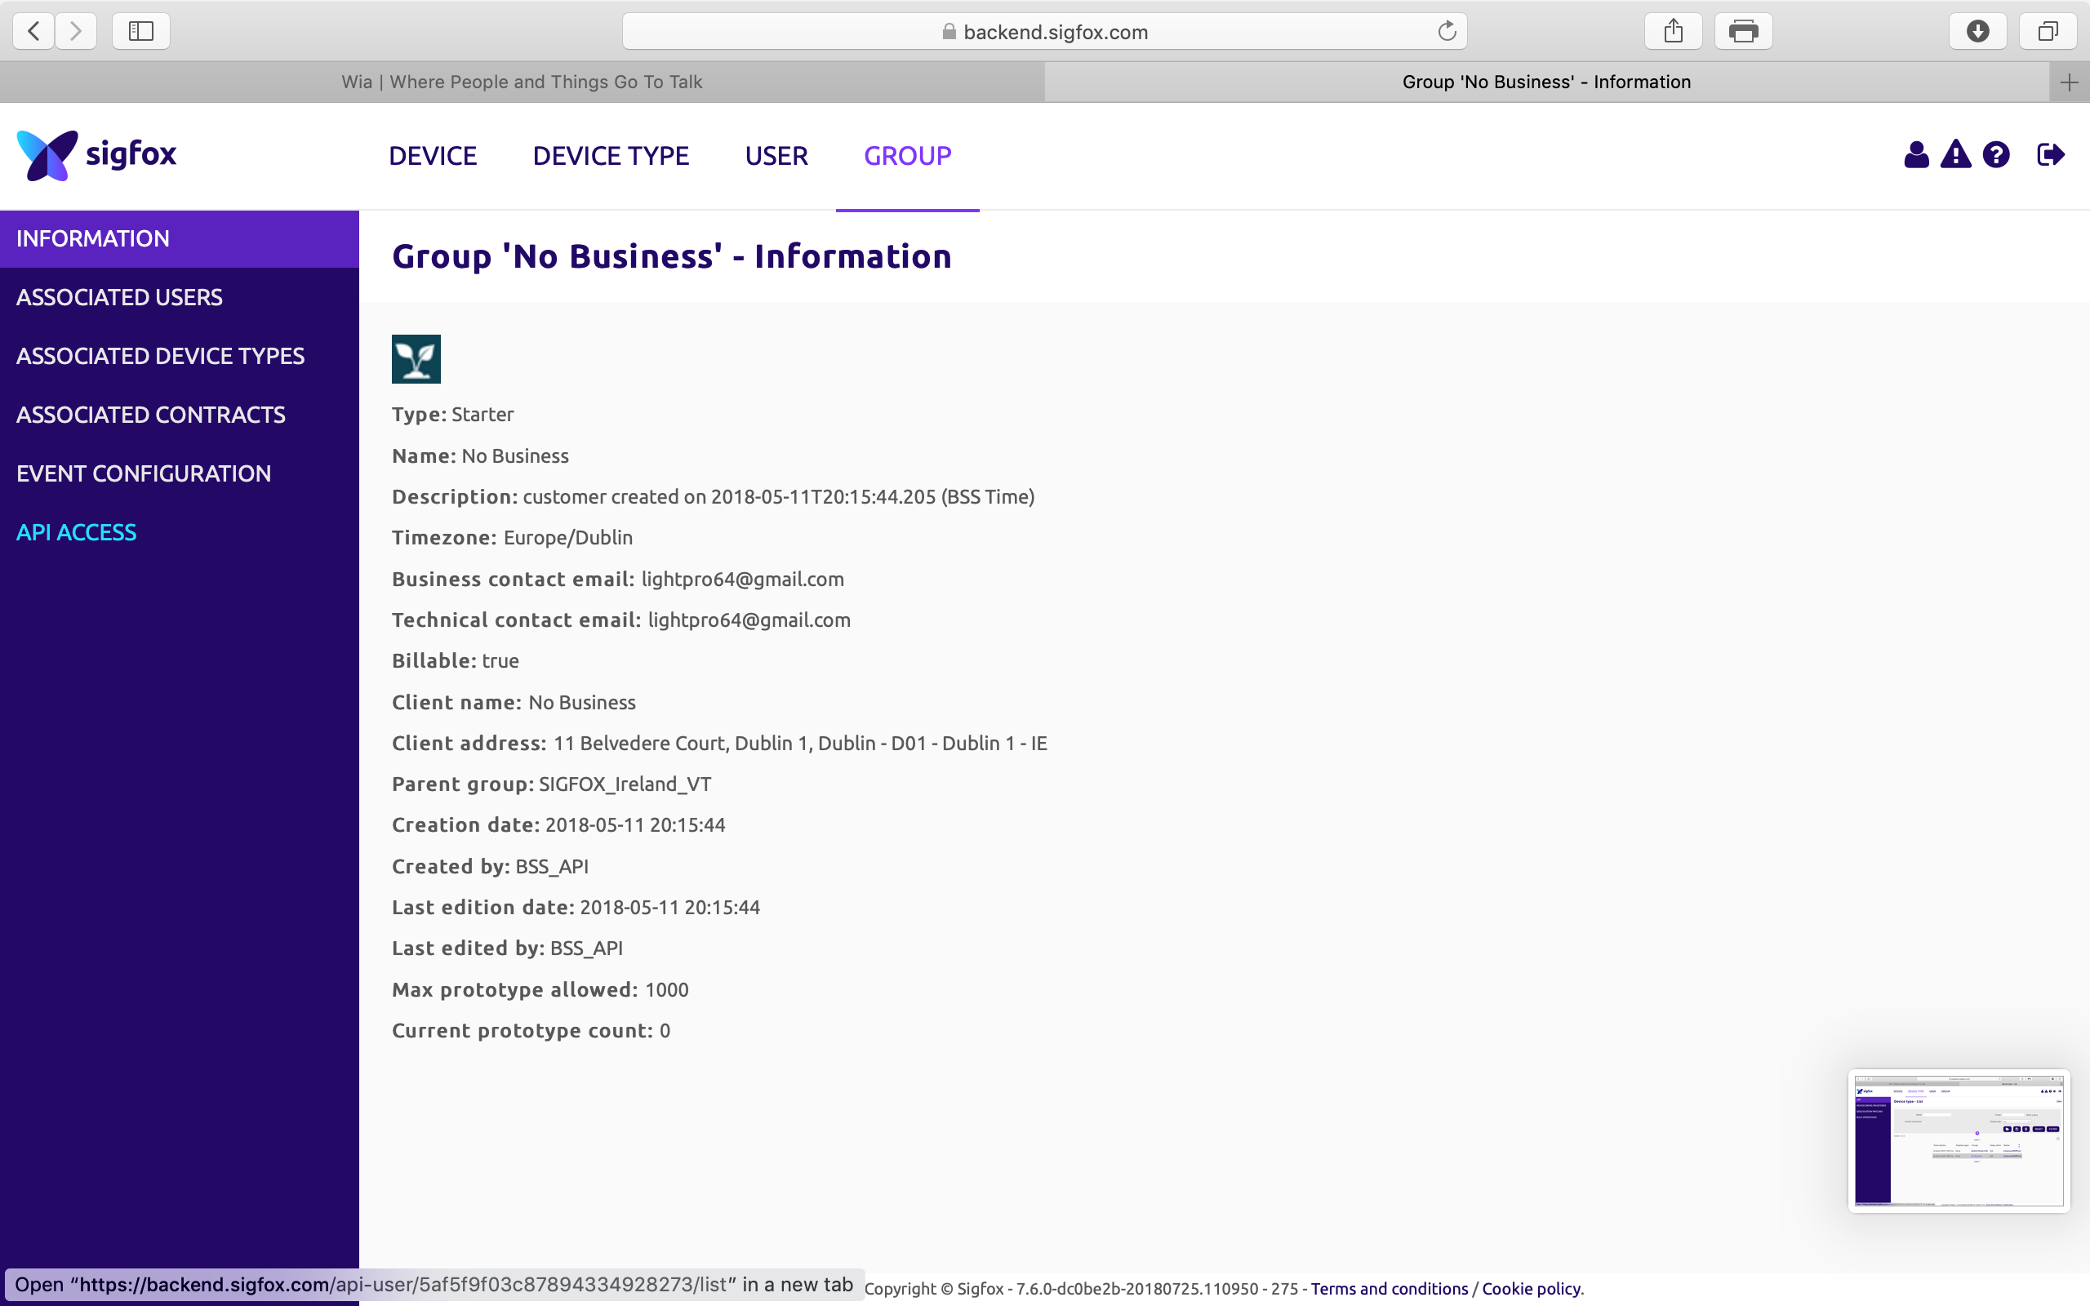The height and width of the screenshot is (1306, 2090).
Task: Open Terms and conditions link
Action: [x=1389, y=1289]
